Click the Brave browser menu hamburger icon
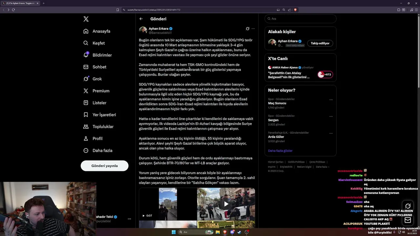 click(x=416, y=10)
